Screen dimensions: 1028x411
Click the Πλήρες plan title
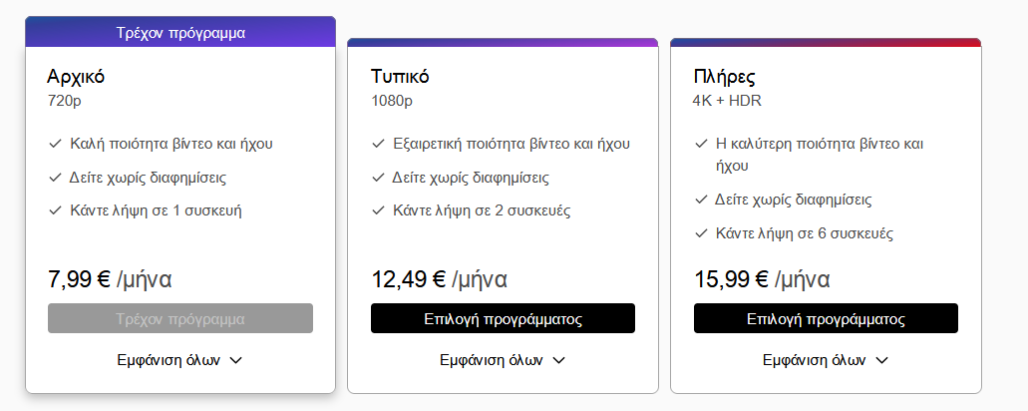725,77
